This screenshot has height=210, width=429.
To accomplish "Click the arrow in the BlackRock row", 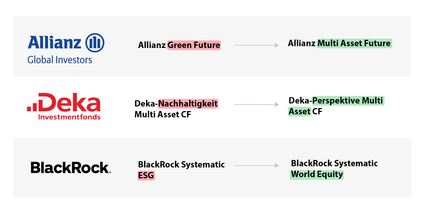I will click(256, 165).
